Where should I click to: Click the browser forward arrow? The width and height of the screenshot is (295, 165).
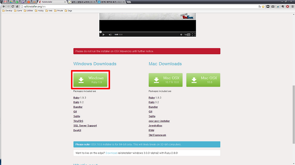point(8,7)
